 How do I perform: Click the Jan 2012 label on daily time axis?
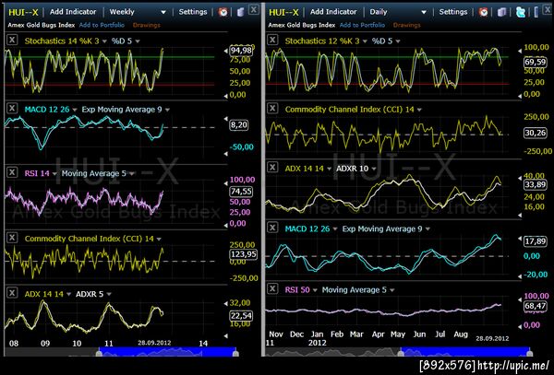coord(317,338)
